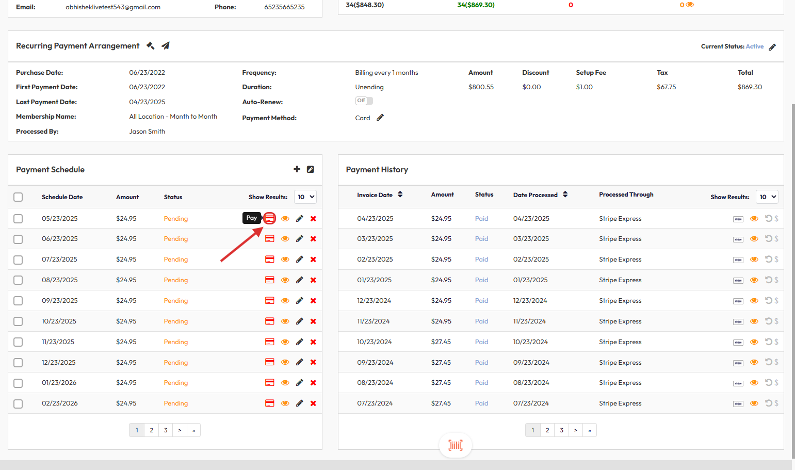Go to page 3 of Payment History

tap(562, 430)
